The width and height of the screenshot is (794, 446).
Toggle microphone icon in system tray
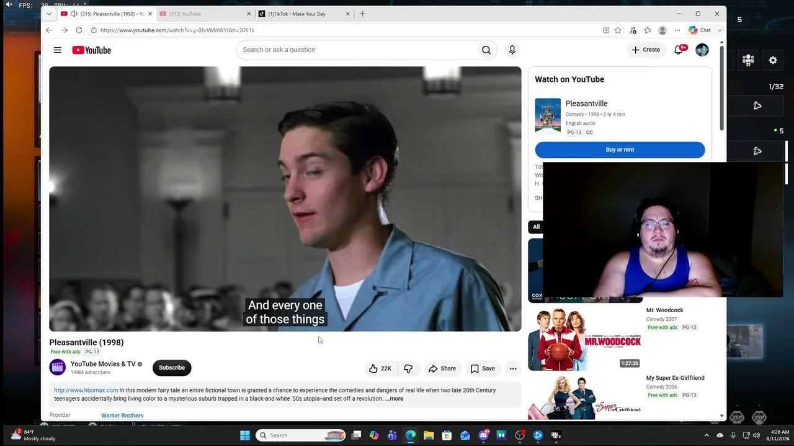733,435
